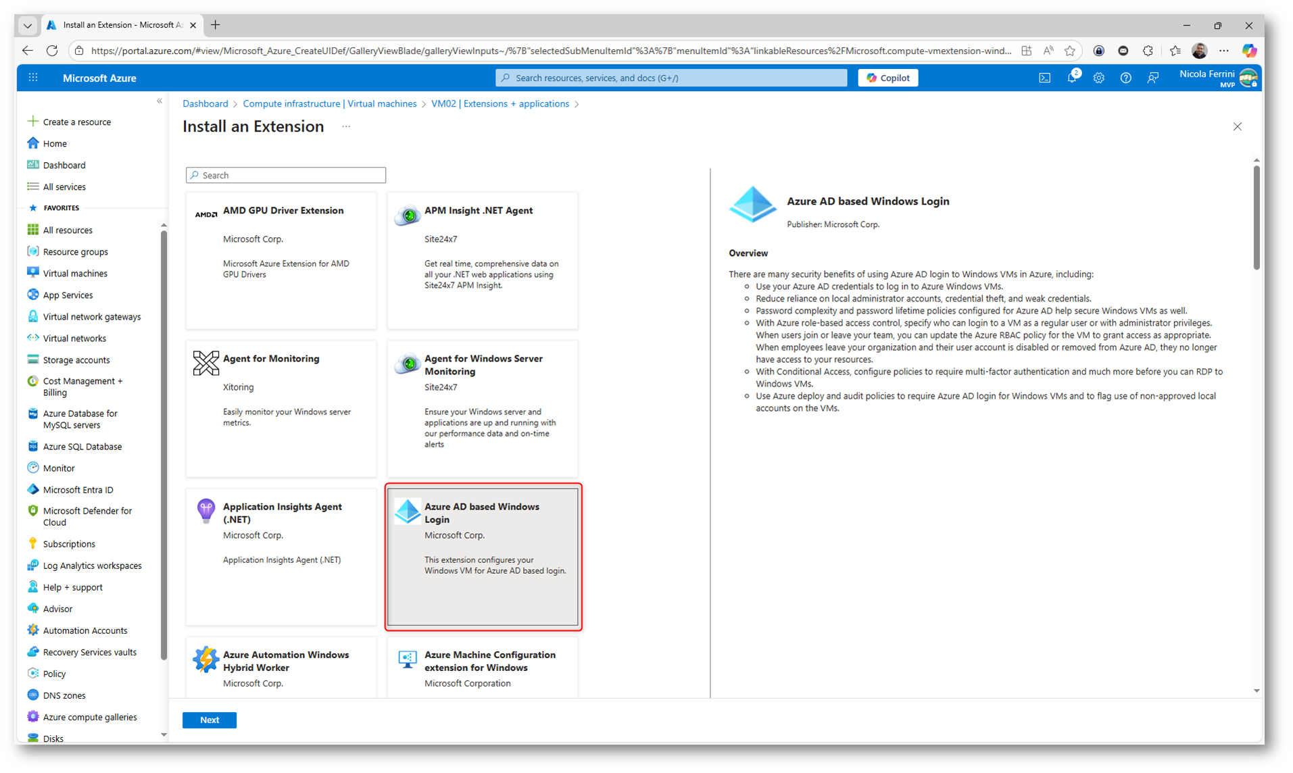The width and height of the screenshot is (1293, 773).
Task: Click the DNS zones icon
Action: click(32, 695)
